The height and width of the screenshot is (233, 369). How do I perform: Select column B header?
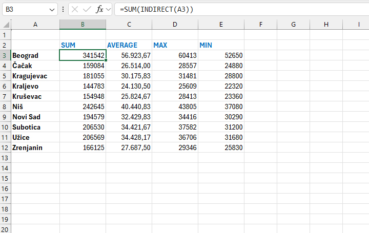click(x=83, y=25)
